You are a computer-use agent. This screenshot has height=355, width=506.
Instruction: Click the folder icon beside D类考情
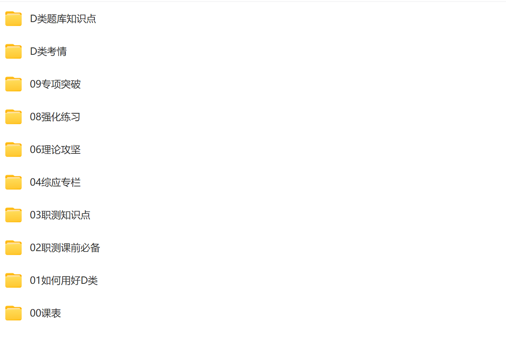(13, 52)
